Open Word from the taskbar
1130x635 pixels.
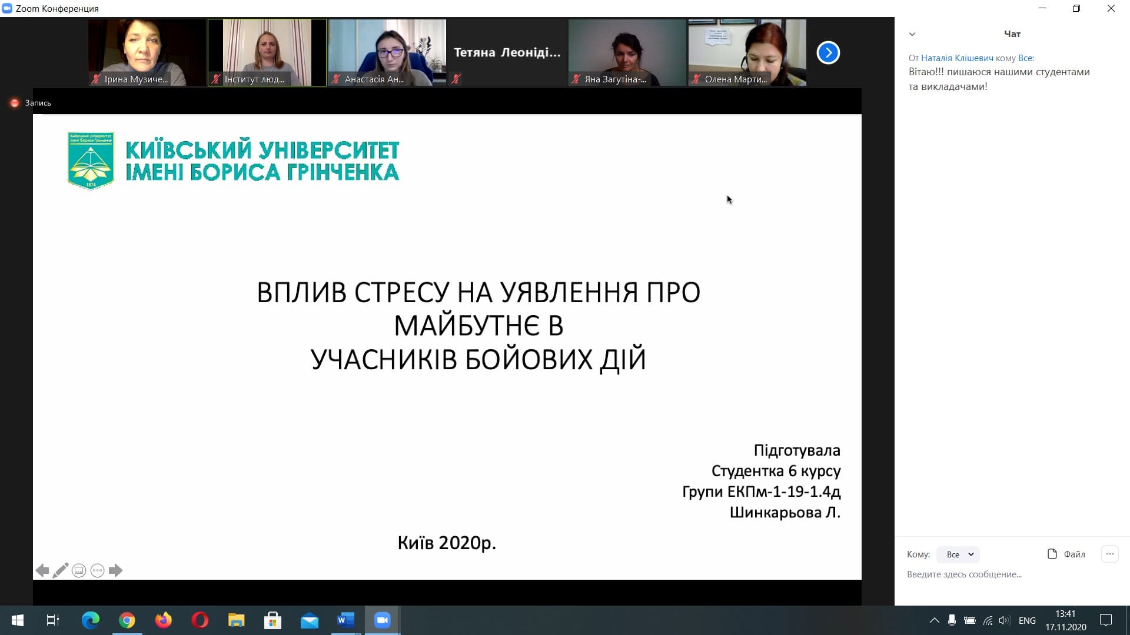pos(345,620)
